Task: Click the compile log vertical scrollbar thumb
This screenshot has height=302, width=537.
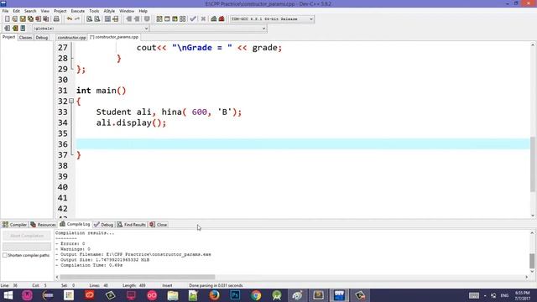Action: click(x=532, y=261)
